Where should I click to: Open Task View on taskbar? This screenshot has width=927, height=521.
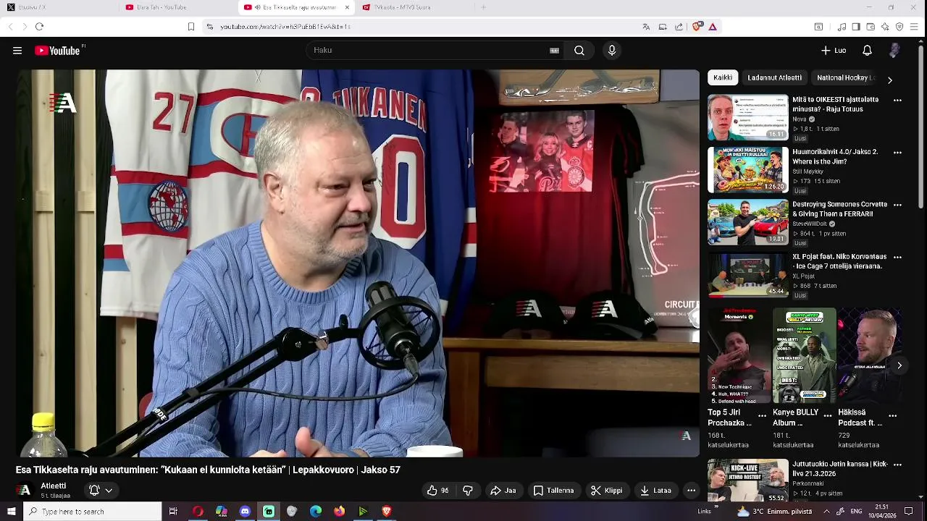click(173, 512)
